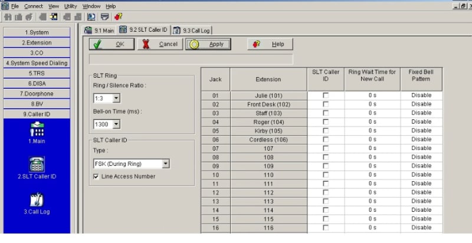Screen dimensions: 472x243
Task: Click the blue and yellow connect toolbar icon
Action: [54, 17]
